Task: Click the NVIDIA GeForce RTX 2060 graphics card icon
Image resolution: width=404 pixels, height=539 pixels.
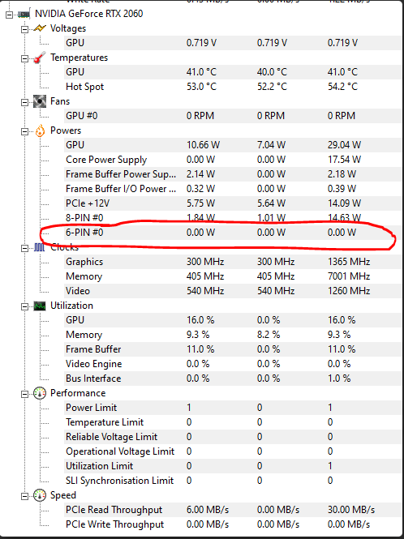Action: 23,14
